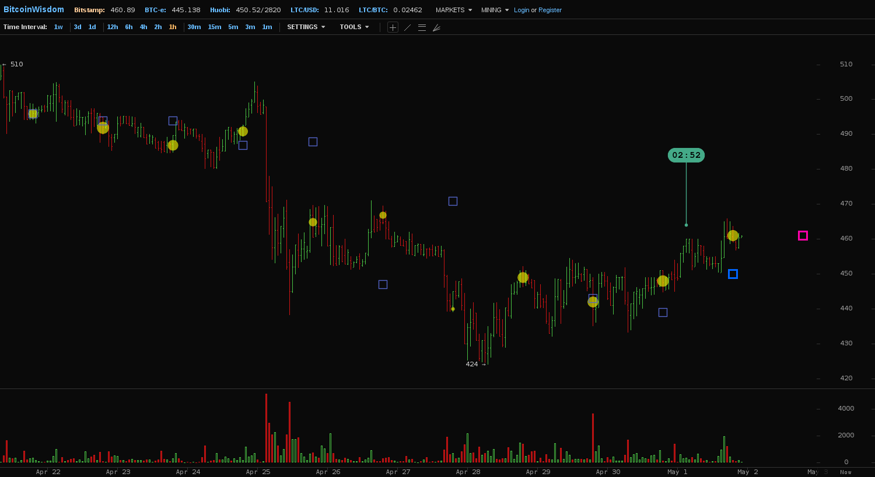
Task: Click the bright blue square marker
Action: pyautogui.click(x=733, y=274)
